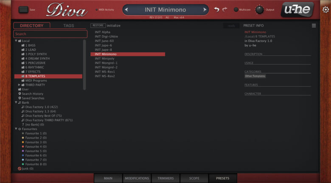Click the undo arrow icon
This screenshot has height=183, width=331.
[x=216, y=9]
